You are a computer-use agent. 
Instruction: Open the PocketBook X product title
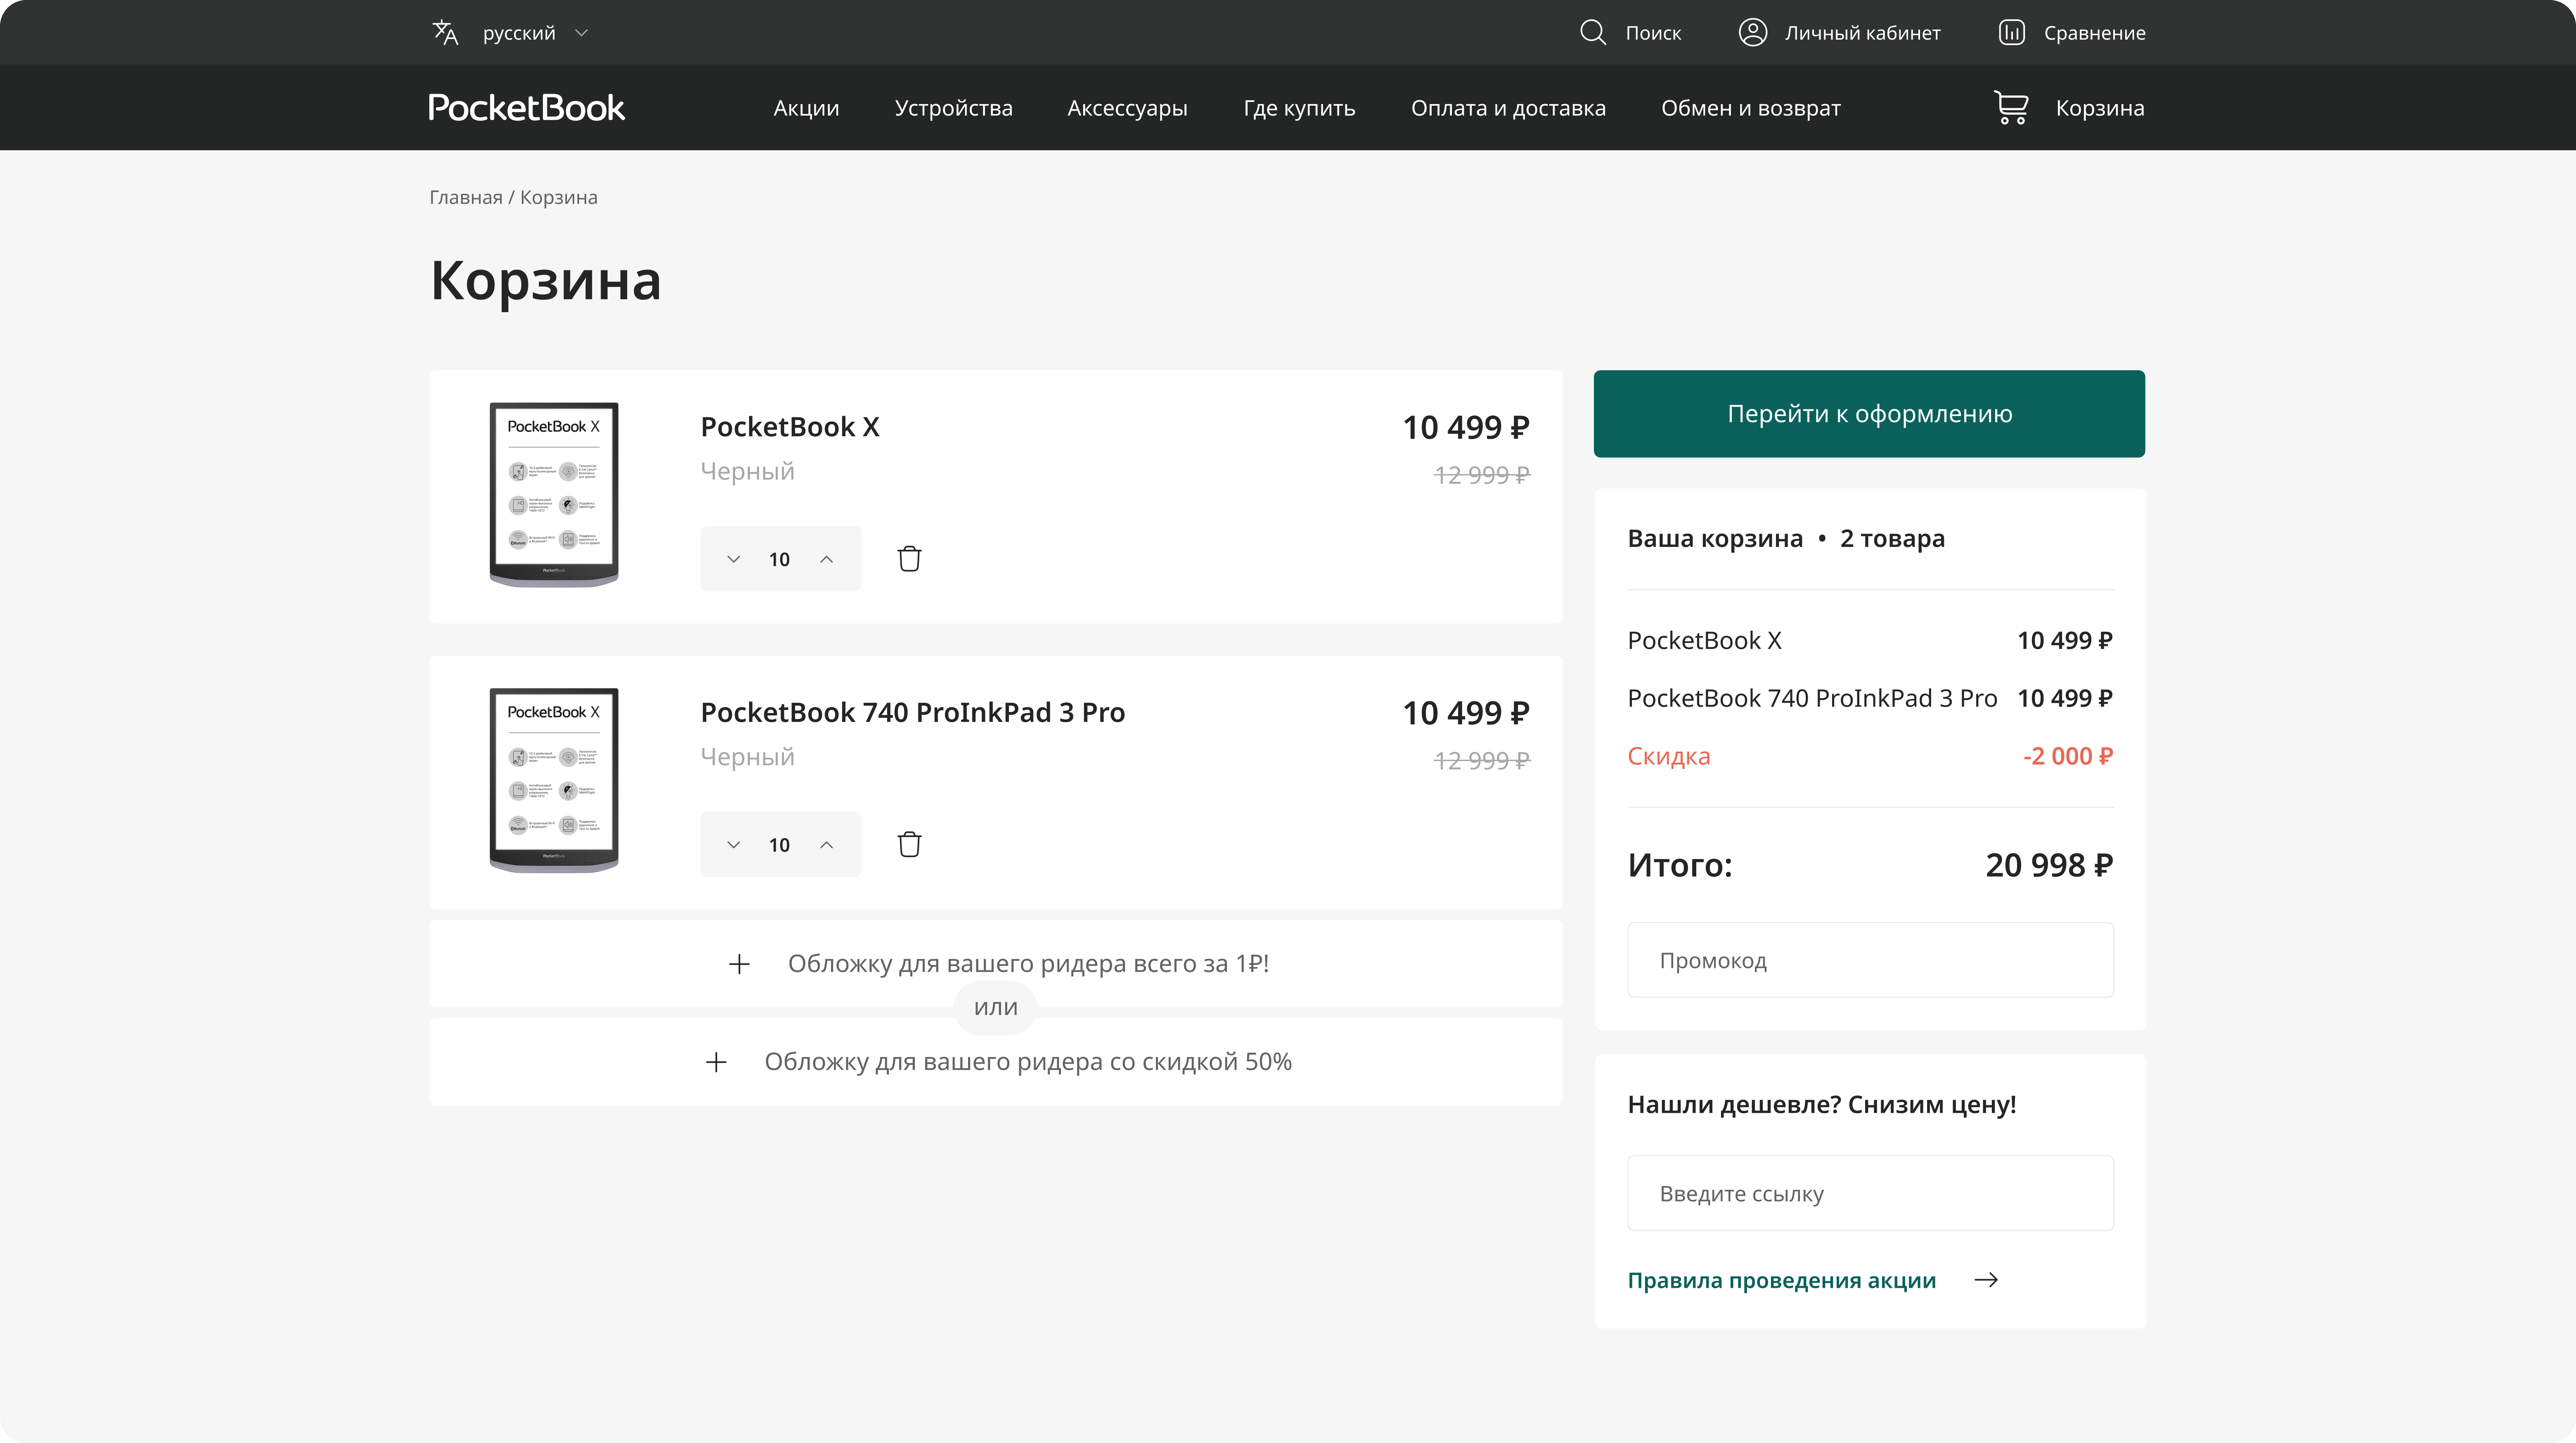[x=790, y=427]
